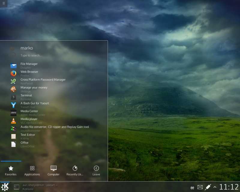The image size is (240, 192).
Task: Launch VLC media player cone icon
Action: point(13,121)
